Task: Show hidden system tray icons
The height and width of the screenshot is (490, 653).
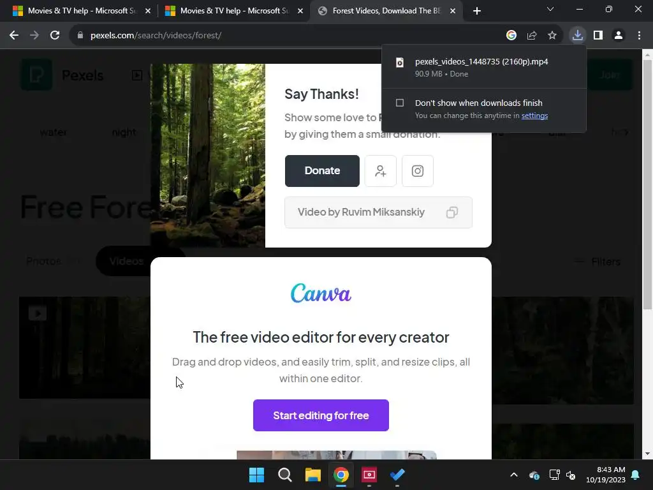Action: pyautogui.click(x=514, y=475)
